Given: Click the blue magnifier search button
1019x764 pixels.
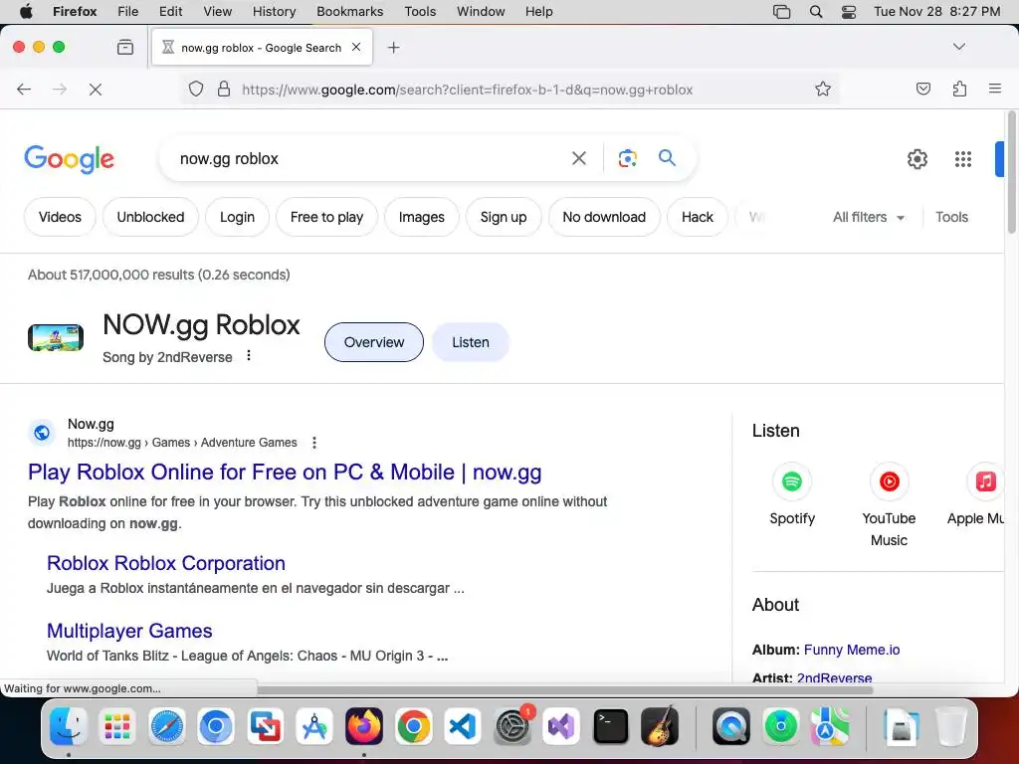Looking at the screenshot, I should pos(667,157).
